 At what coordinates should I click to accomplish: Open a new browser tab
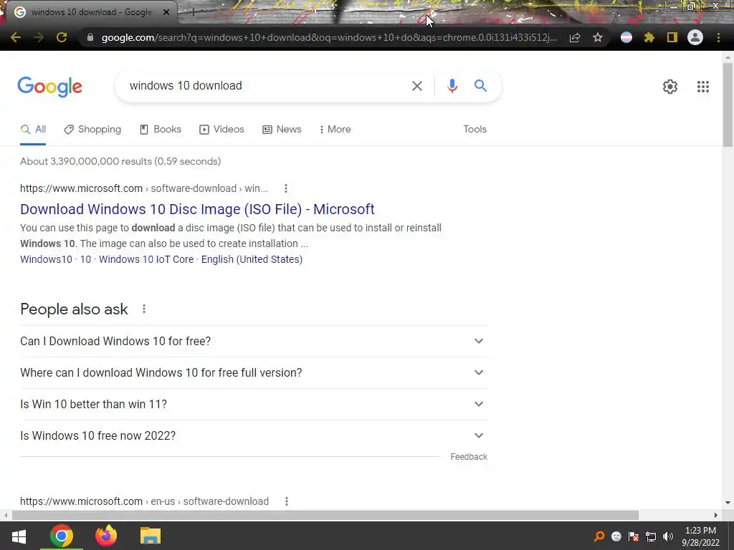coord(192,13)
